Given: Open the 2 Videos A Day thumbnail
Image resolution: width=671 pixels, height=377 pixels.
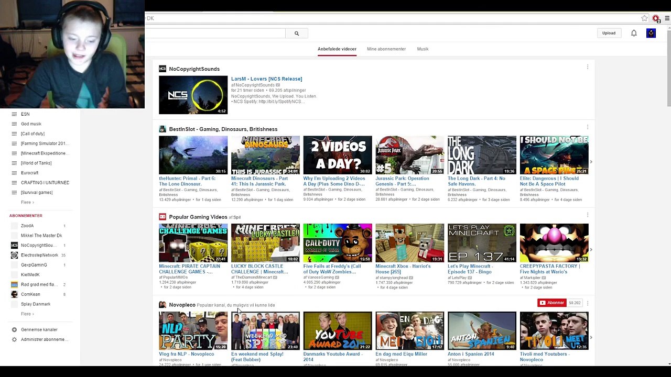Looking at the screenshot, I should pyautogui.click(x=338, y=155).
